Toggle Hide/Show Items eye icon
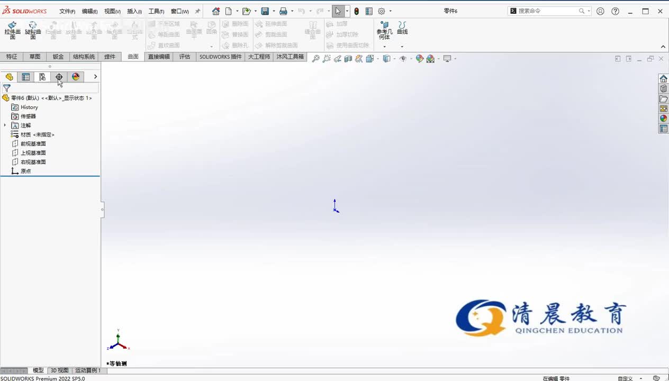Image resolution: width=669 pixels, height=381 pixels. pyautogui.click(x=403, y=59)
